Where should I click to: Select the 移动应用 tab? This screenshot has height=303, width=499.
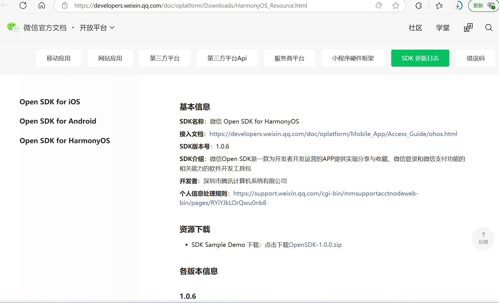coord(59,58)
